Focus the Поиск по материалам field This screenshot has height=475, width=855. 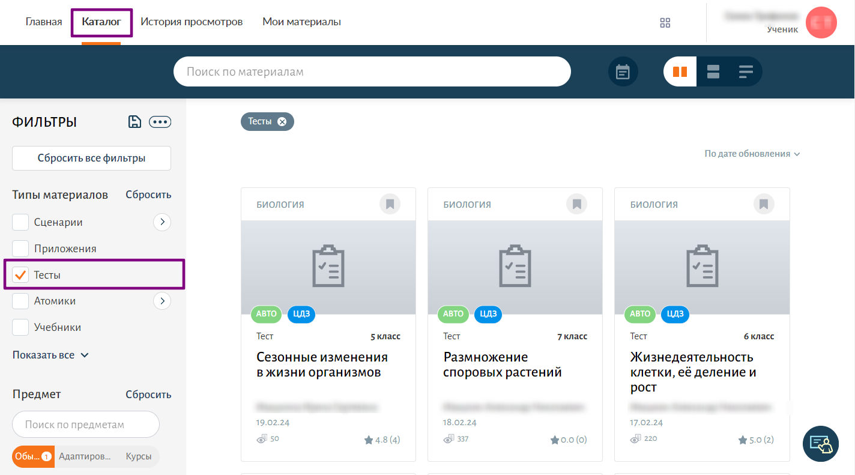point(372,72)
